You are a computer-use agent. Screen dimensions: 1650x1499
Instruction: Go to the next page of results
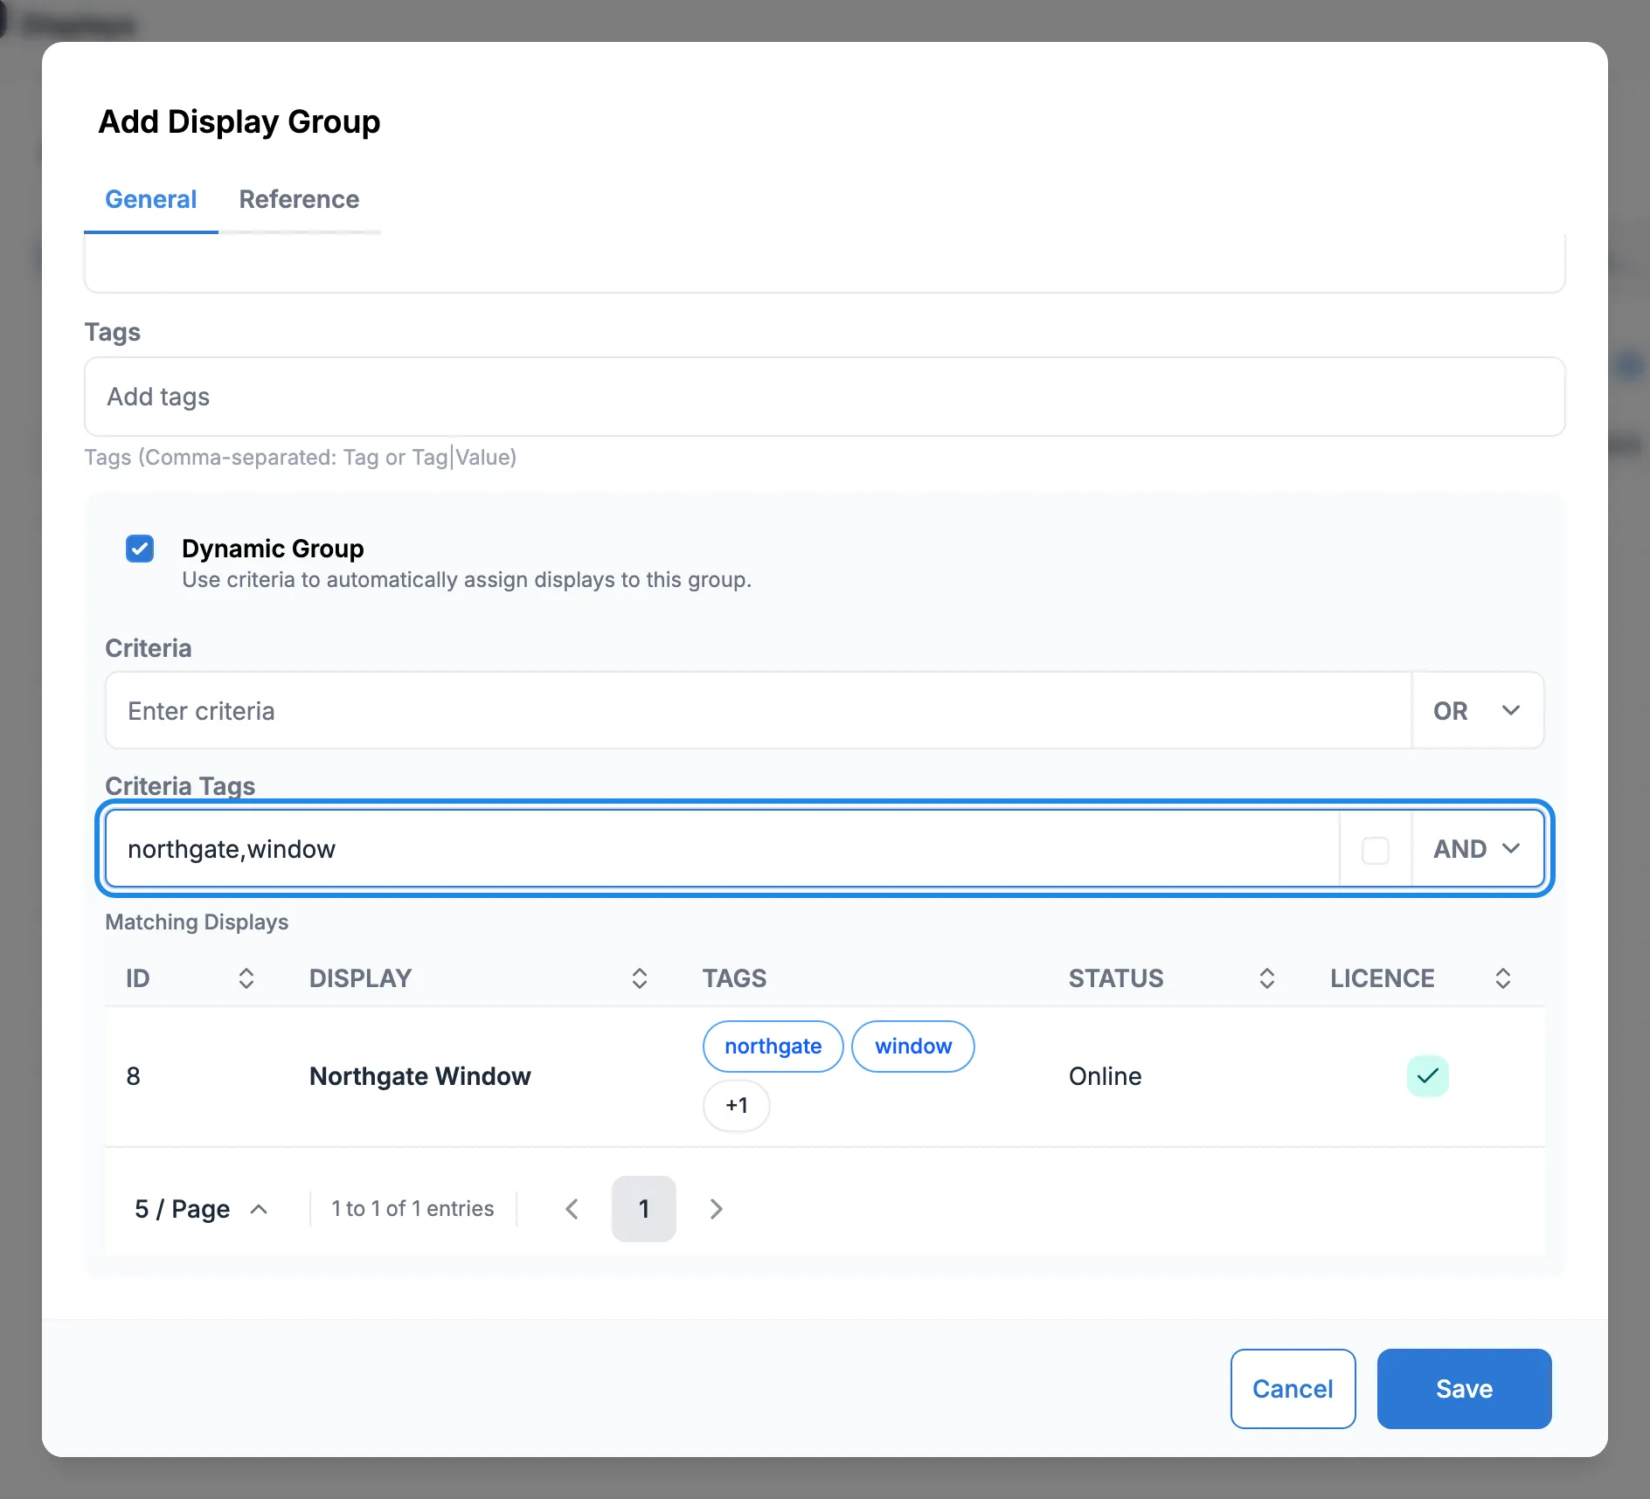coord(717,1209)
